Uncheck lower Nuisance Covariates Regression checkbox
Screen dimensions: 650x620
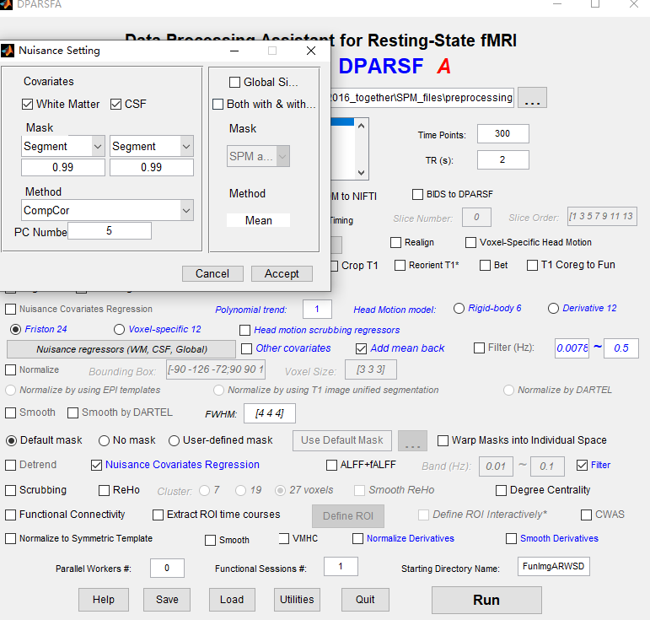(x=97, y=465)
